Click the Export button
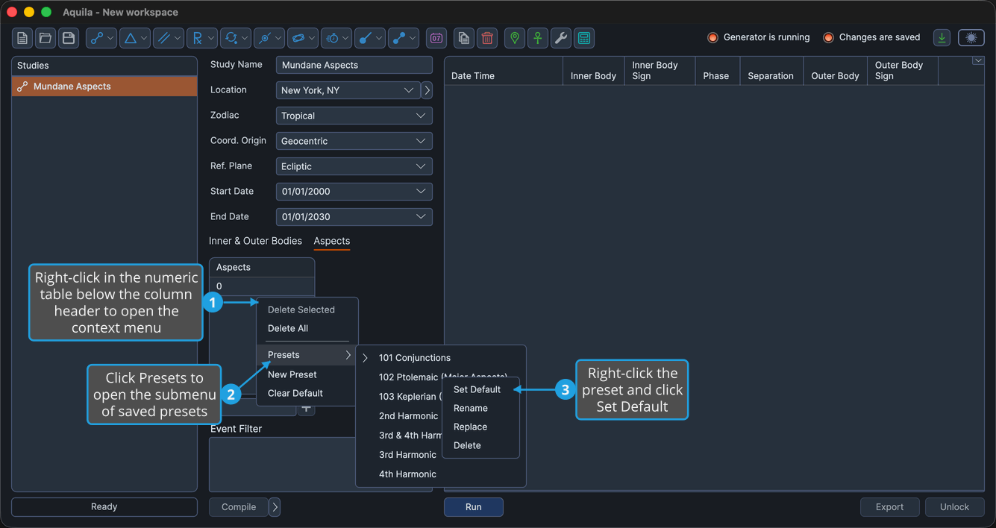Viewport: 996px width, 528px height. click(x=890, y=507)
